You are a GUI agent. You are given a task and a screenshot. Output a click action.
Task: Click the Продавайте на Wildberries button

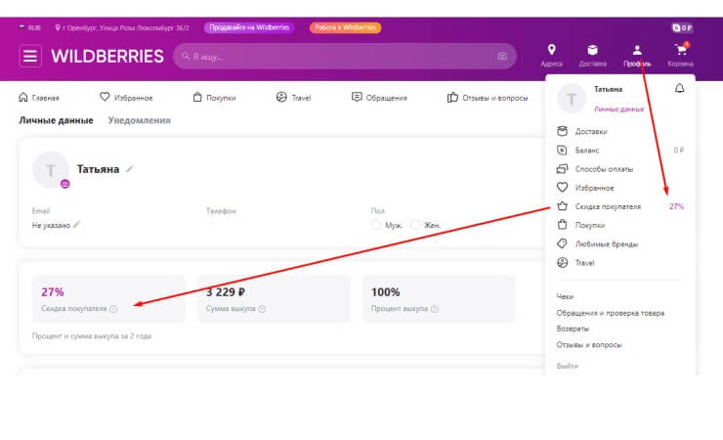click(249, 28)
